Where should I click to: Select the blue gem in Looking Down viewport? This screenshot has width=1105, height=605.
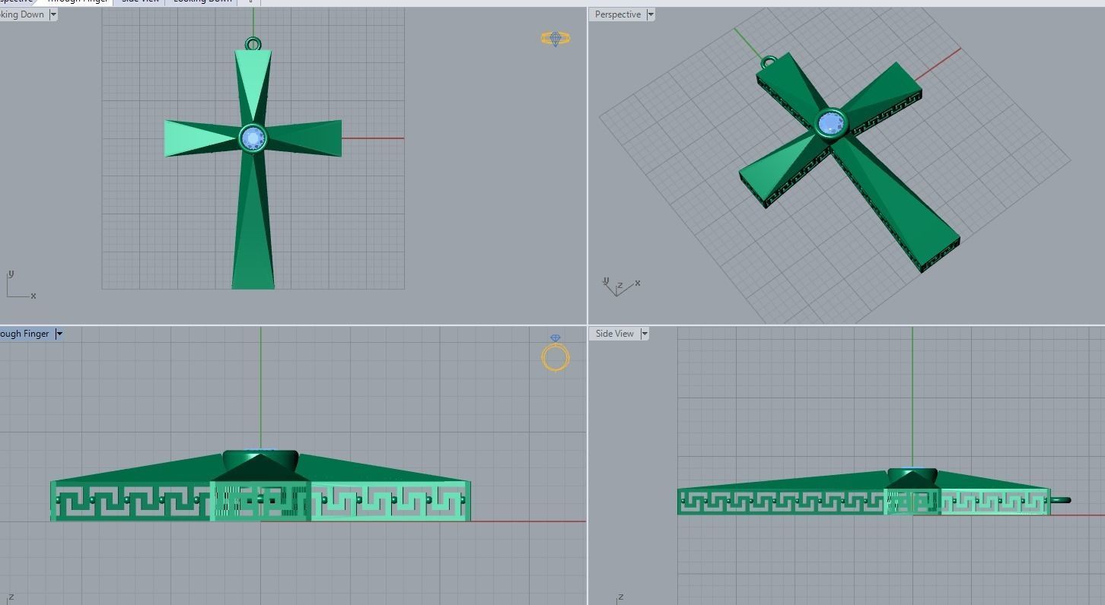coord(253,139)
